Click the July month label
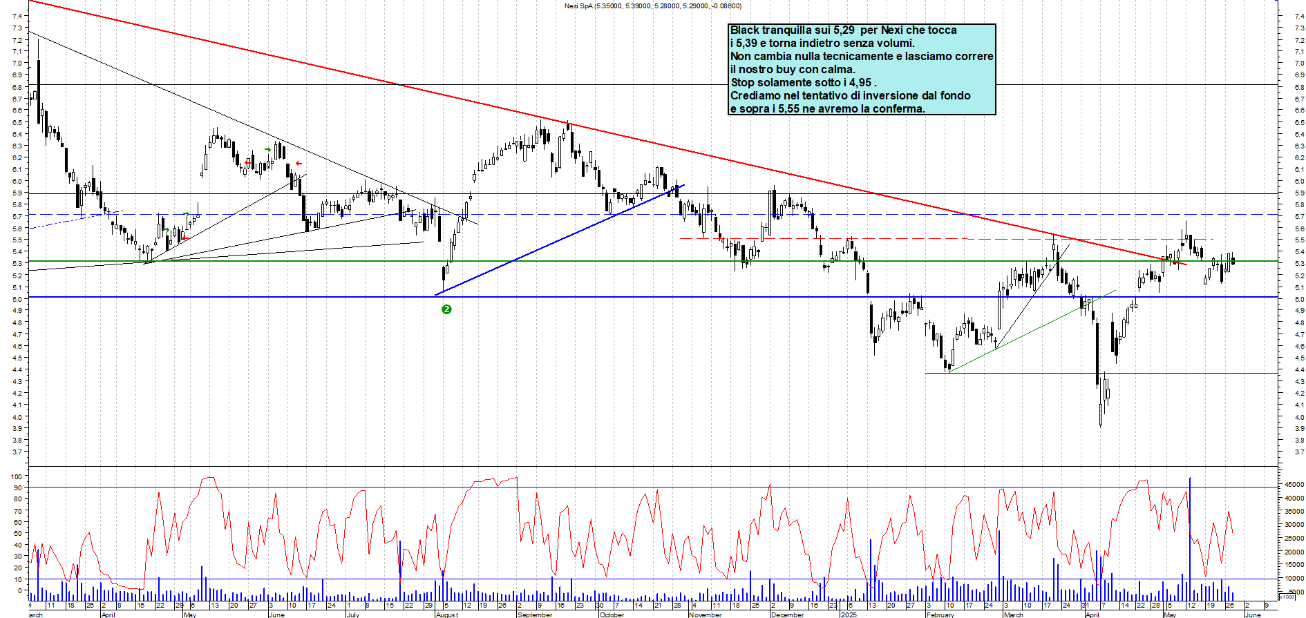This screenshot has height=618, width=1306. pos(353,615)
